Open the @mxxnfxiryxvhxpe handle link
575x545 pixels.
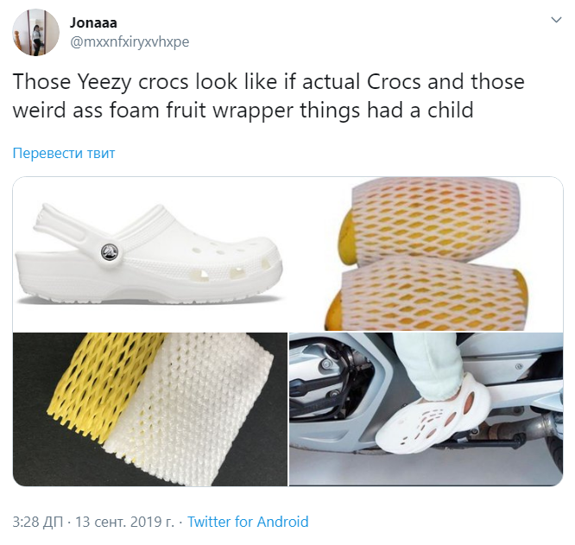click(x=130, y=41)
